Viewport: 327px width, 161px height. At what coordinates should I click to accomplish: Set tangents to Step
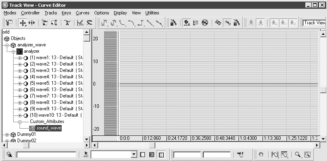point(141,23)
